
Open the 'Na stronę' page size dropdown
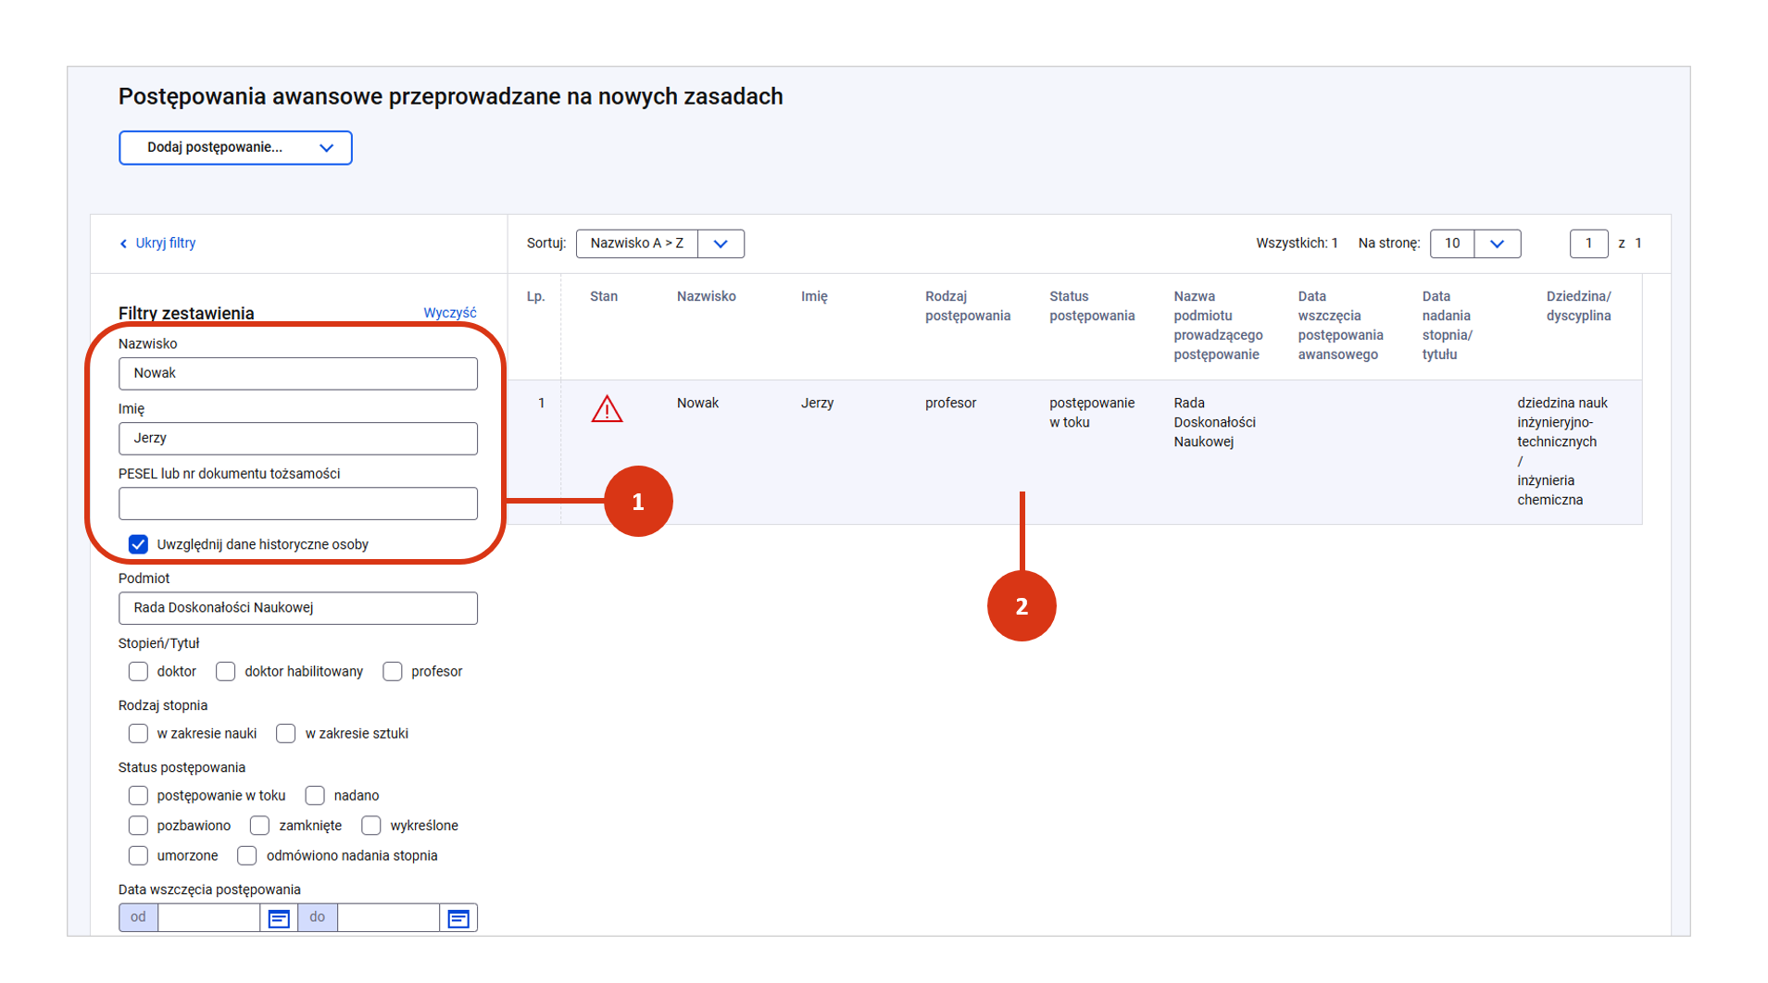(x=1474, y=243)
